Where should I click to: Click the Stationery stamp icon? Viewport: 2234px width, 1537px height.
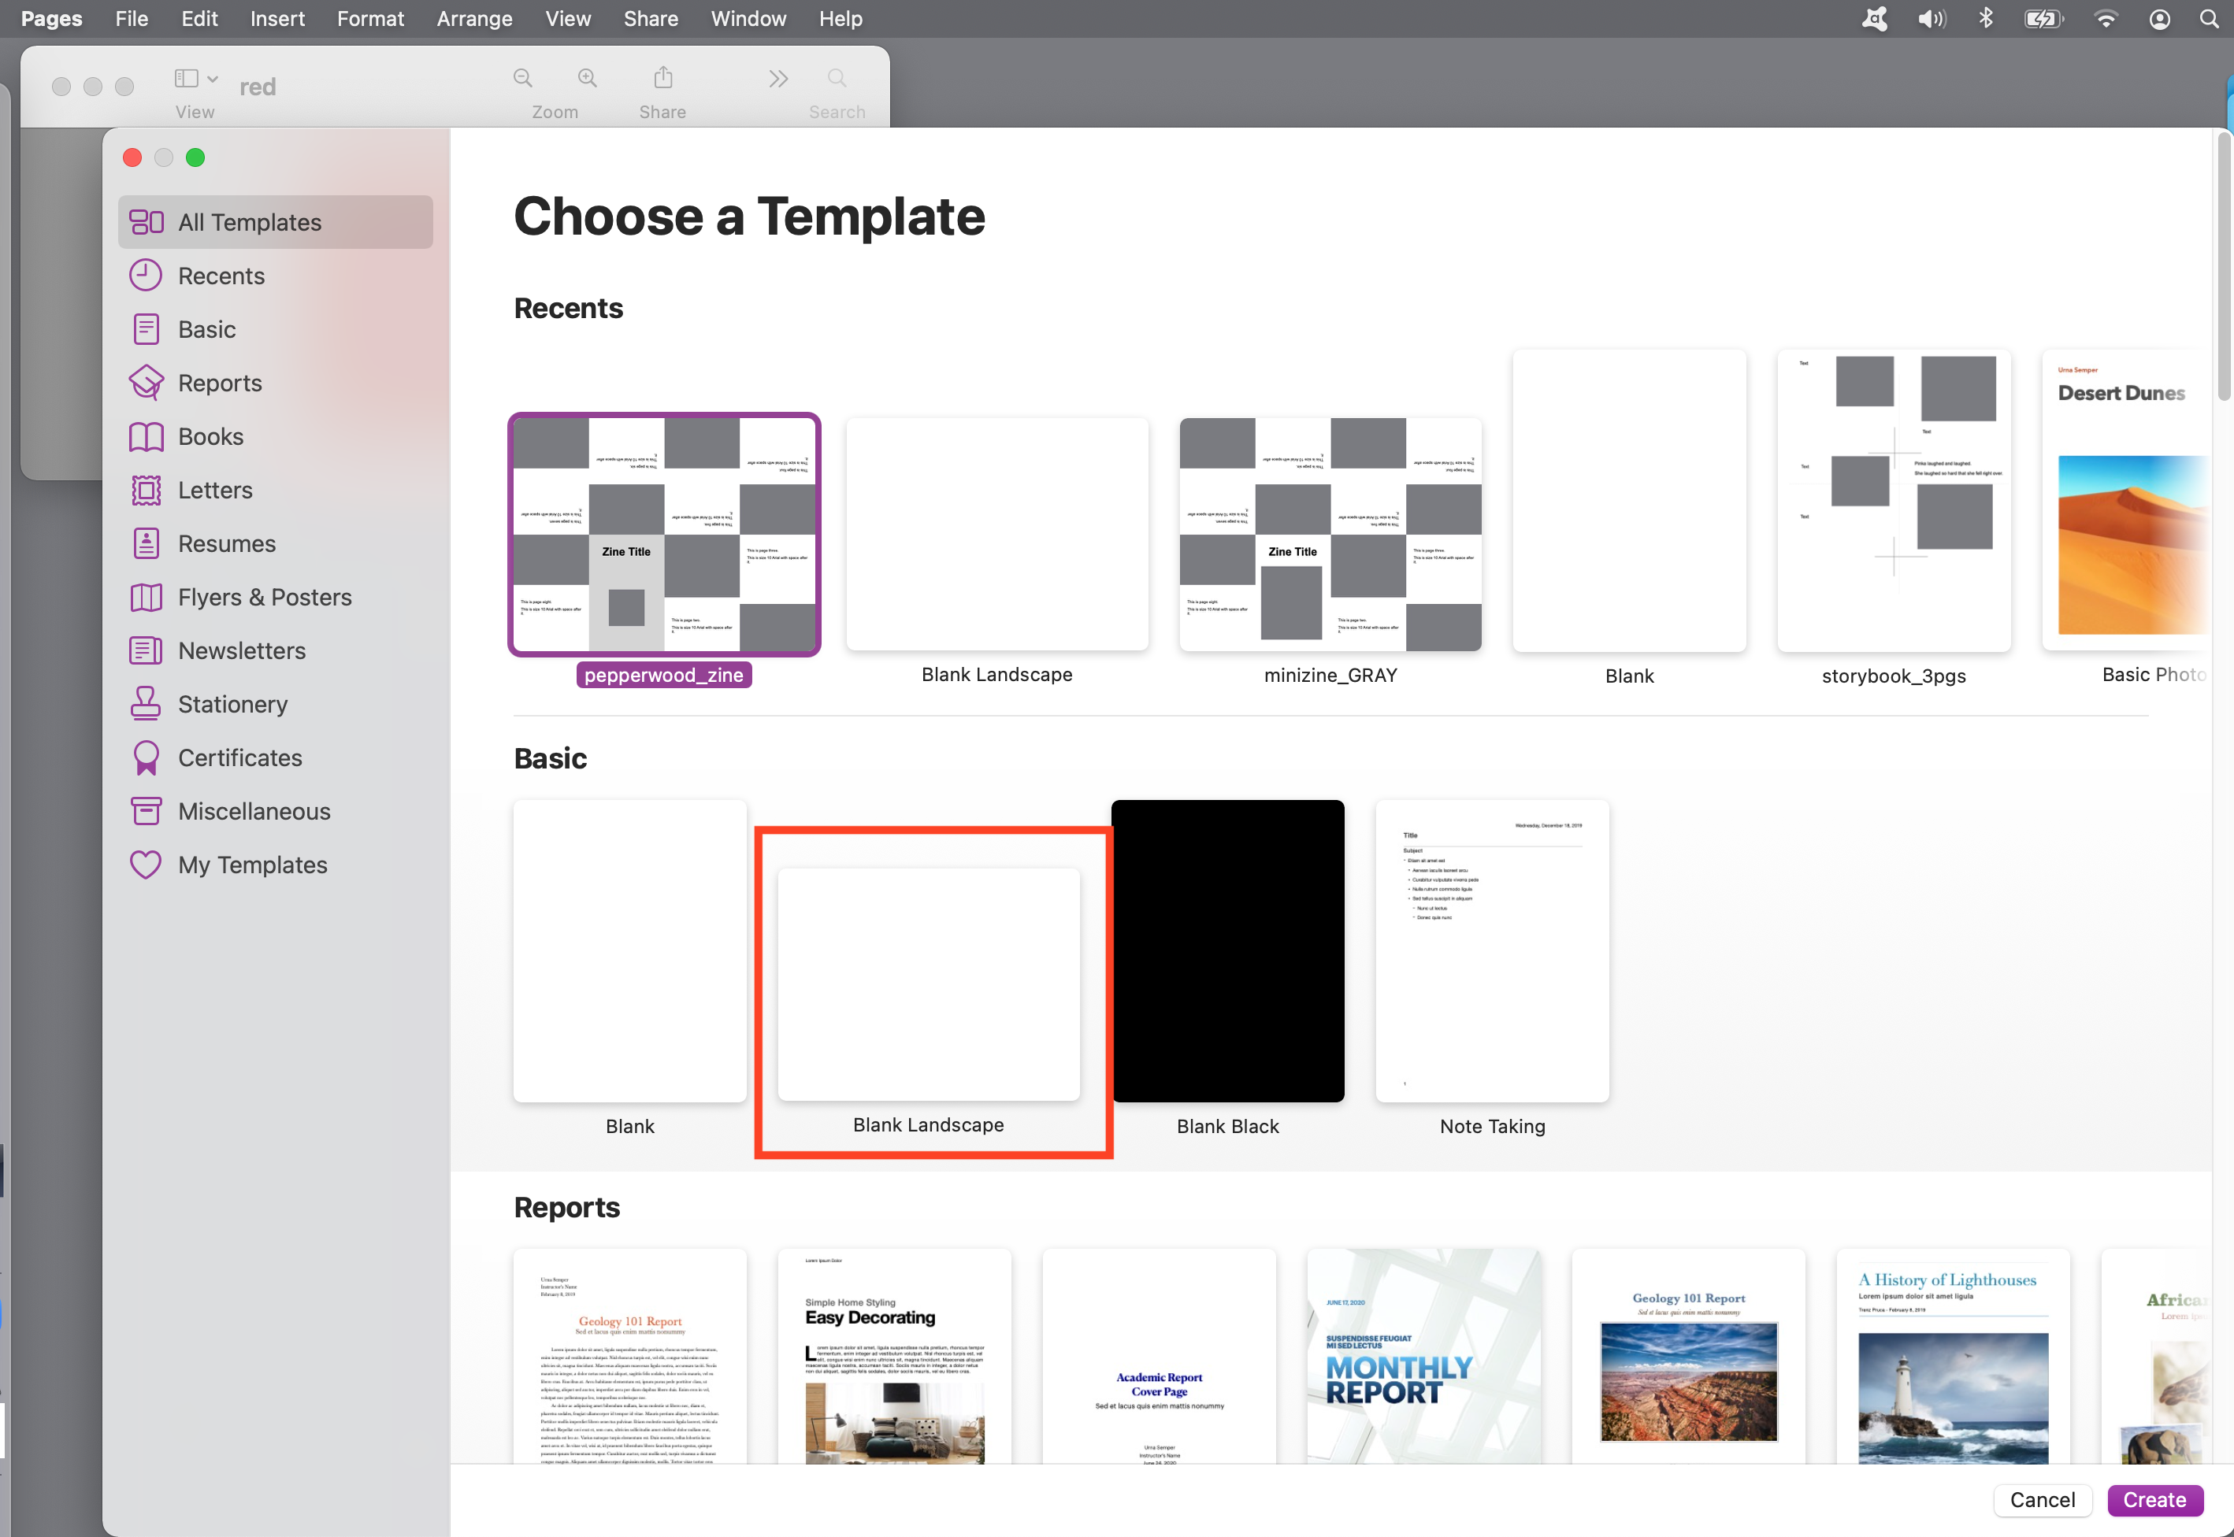coord(146,704)
